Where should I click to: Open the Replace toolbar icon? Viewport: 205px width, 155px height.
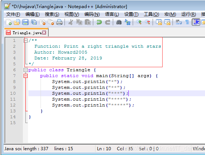tap(128, 22)
